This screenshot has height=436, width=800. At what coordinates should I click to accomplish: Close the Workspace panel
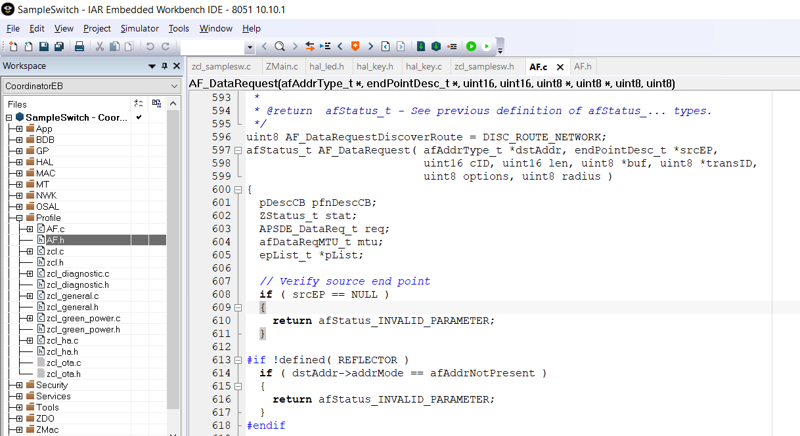(x=176, y=66)
